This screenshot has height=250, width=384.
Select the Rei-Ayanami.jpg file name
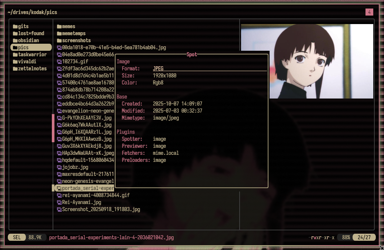[81, 203]
